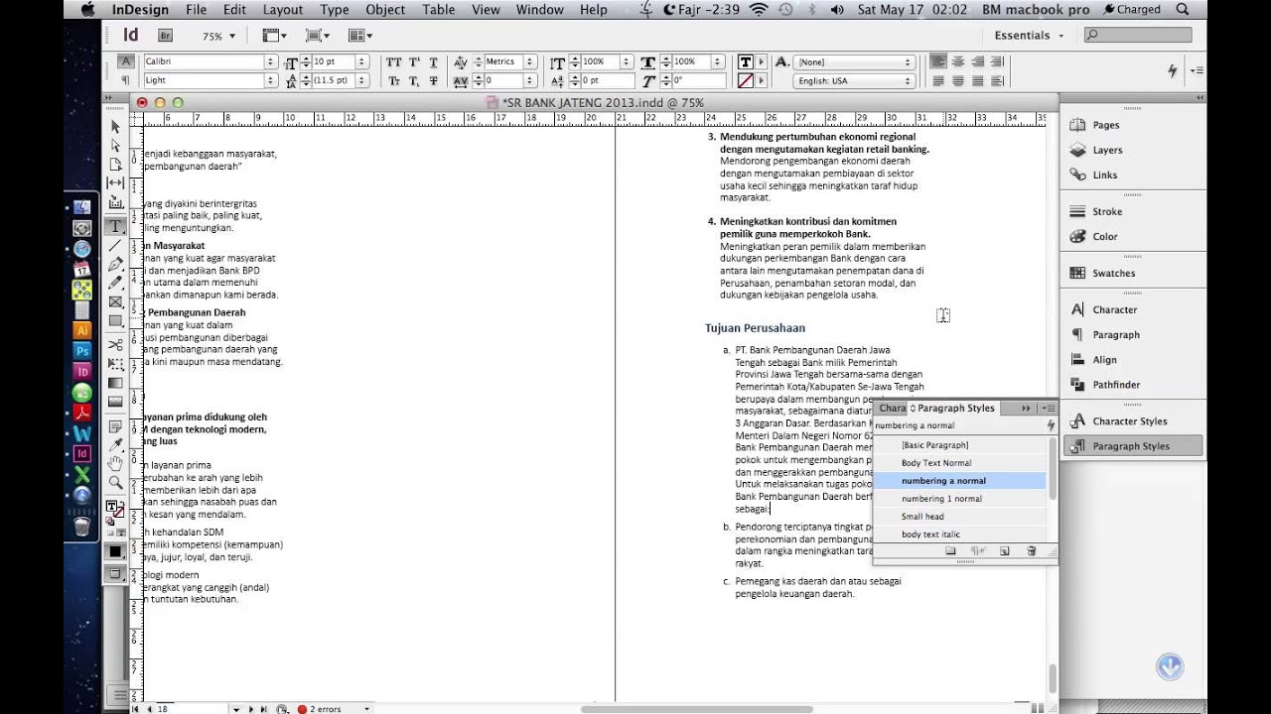Open Photoshop from the Dock
The height and width of the screenshot is (714, 1271).
point(82,351)
